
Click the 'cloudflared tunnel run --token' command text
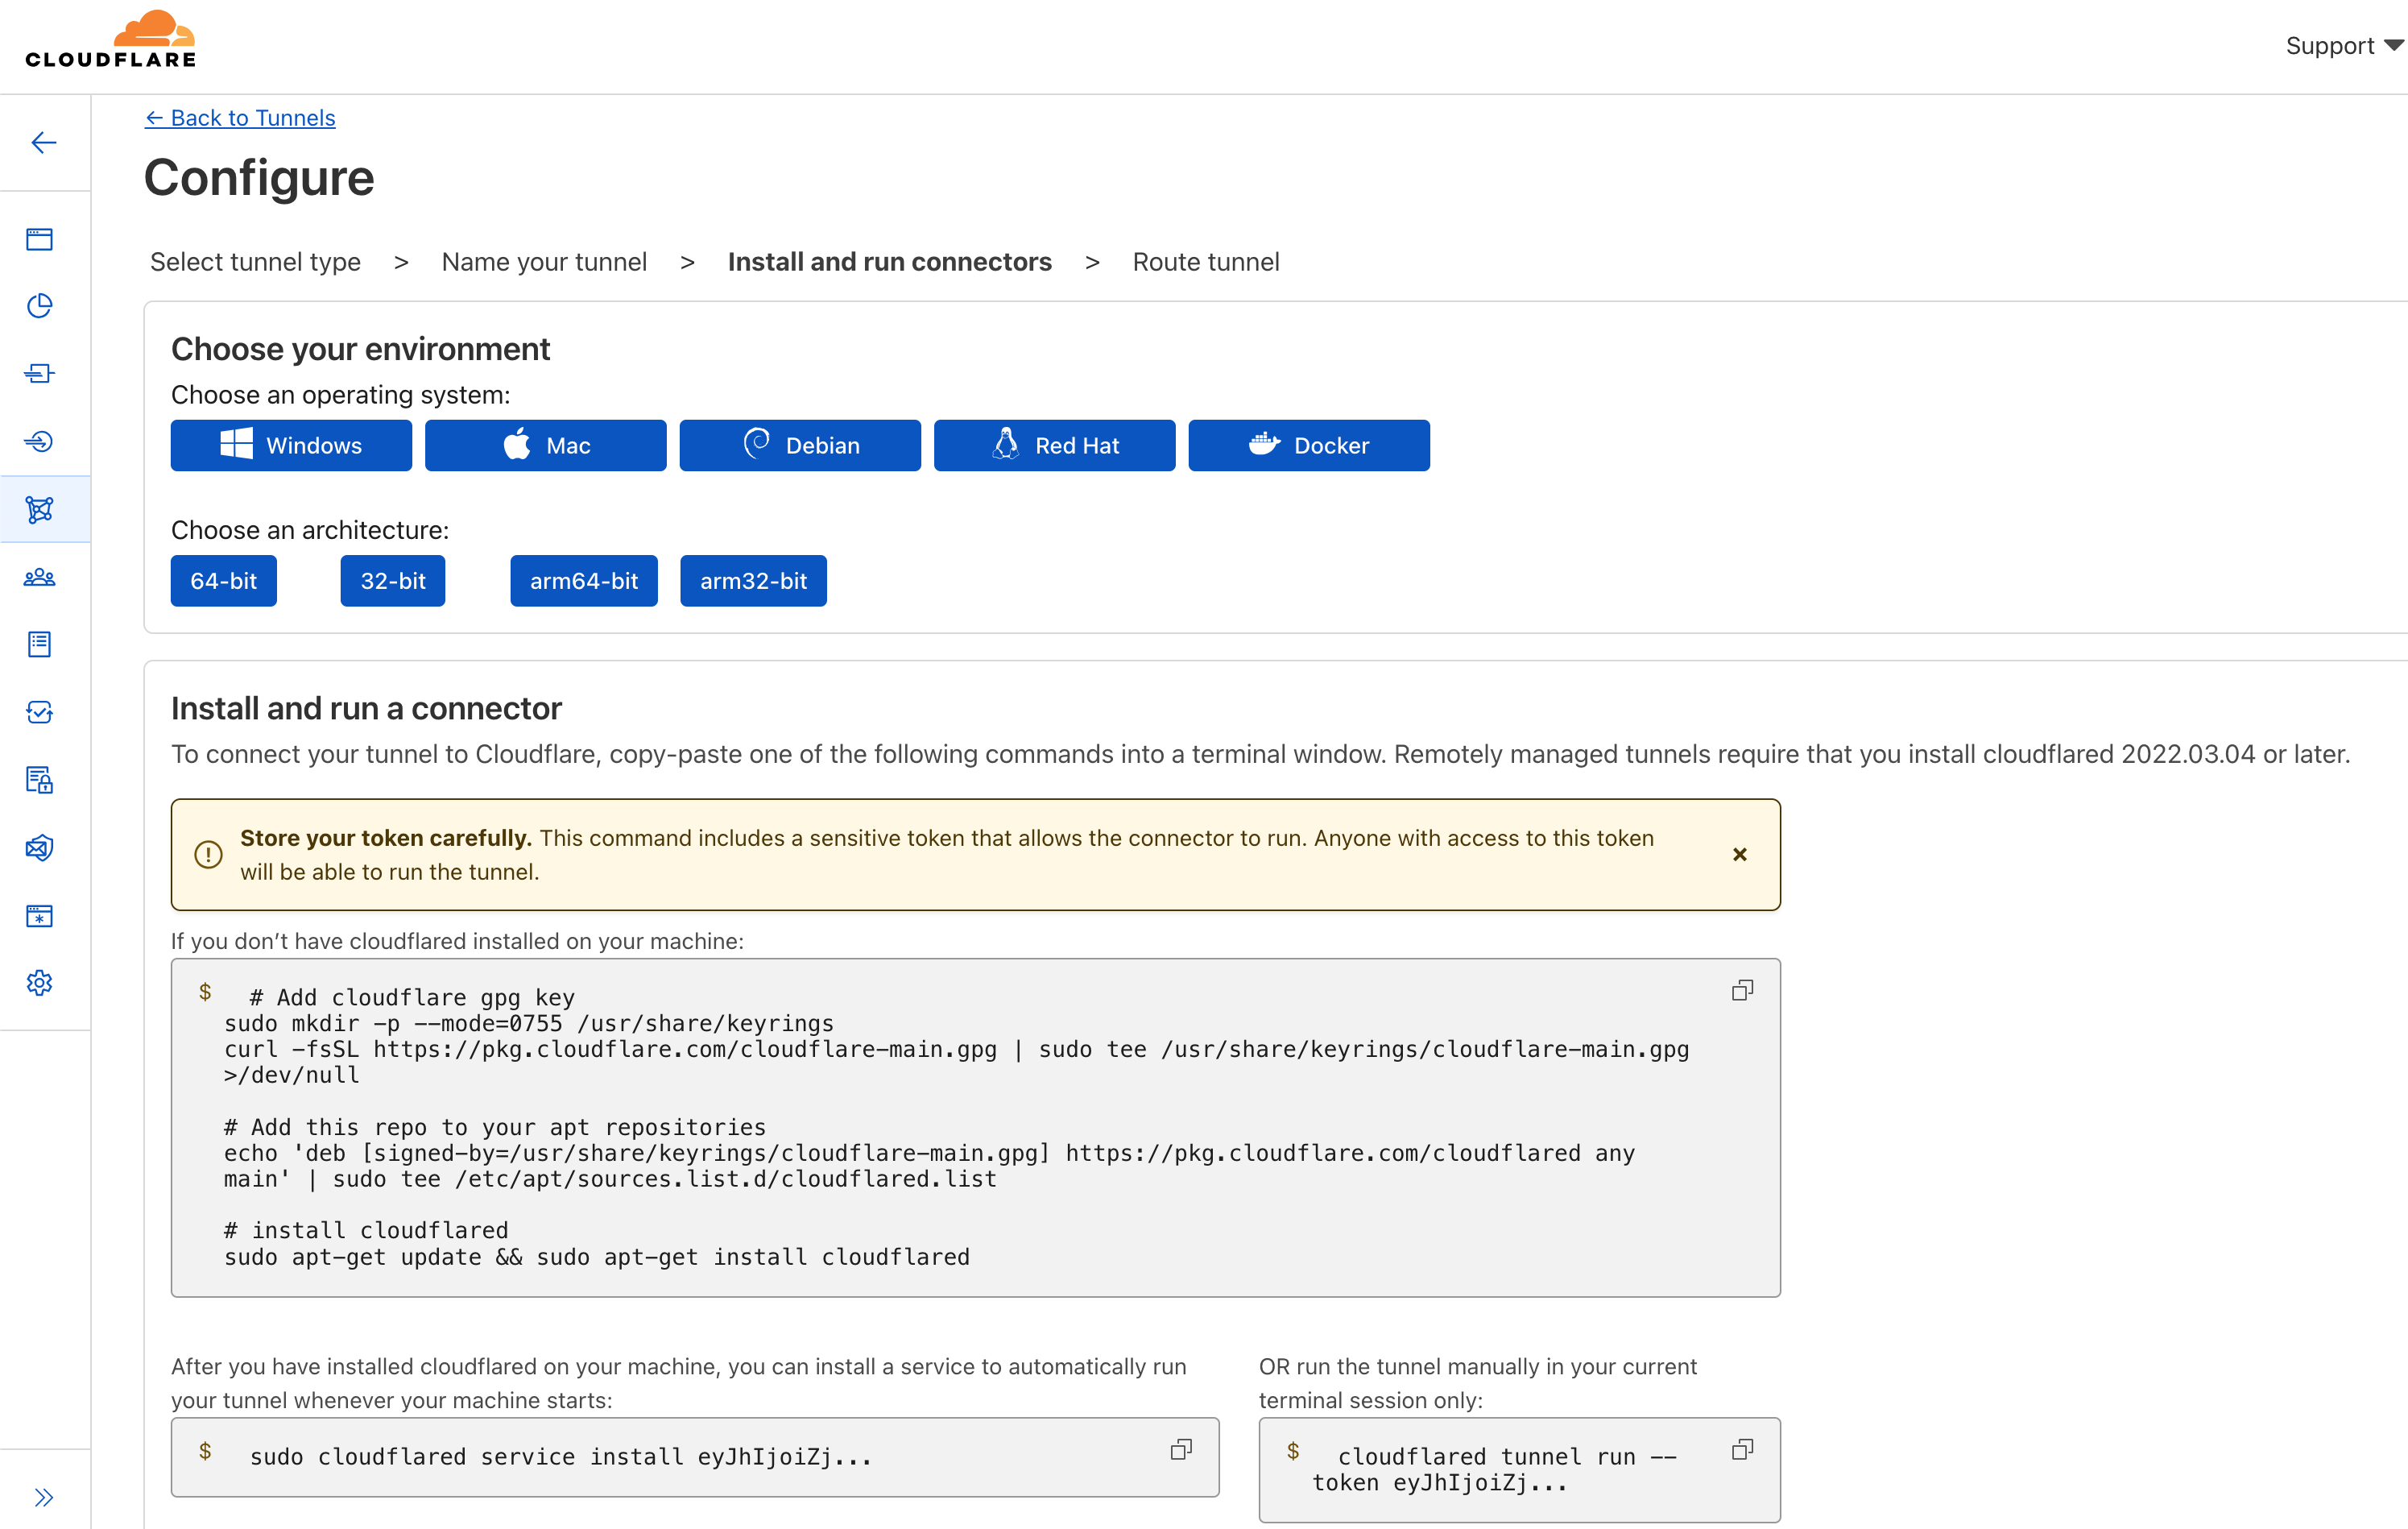(1494, 1469)
